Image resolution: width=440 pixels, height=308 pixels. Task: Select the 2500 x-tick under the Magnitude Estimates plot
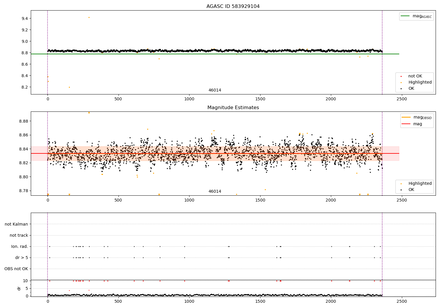[x=402, y=200]
